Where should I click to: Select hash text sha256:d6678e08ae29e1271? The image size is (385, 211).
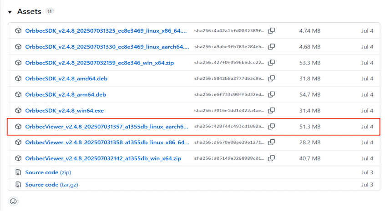(x=229, y=142)
